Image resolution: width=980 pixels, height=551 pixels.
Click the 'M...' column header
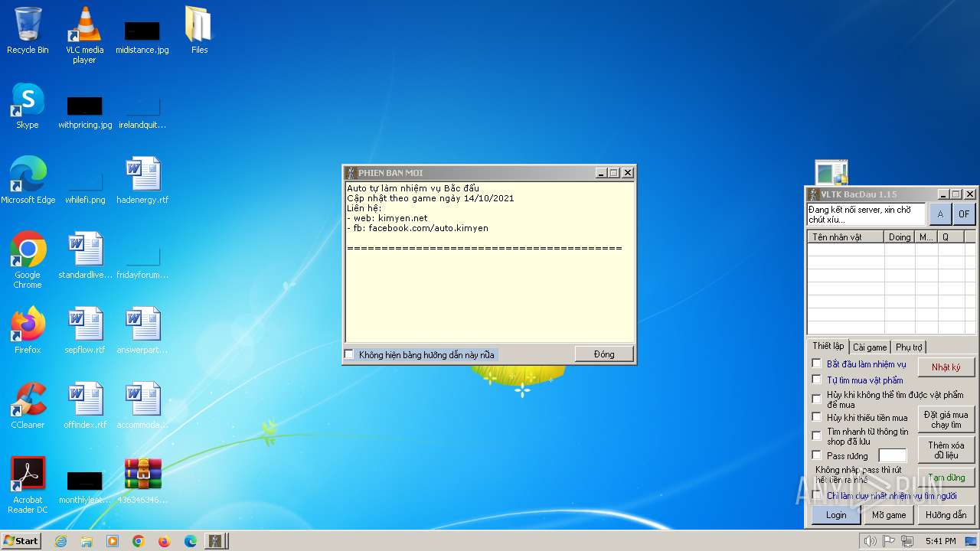click(x=926, y=237)
